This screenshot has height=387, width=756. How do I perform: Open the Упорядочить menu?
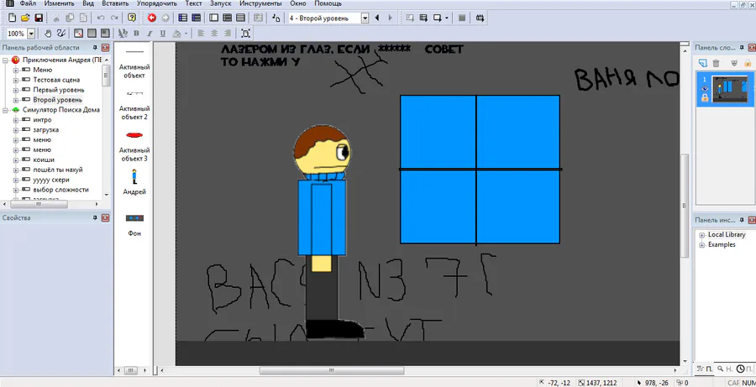[x=157, y=3]
